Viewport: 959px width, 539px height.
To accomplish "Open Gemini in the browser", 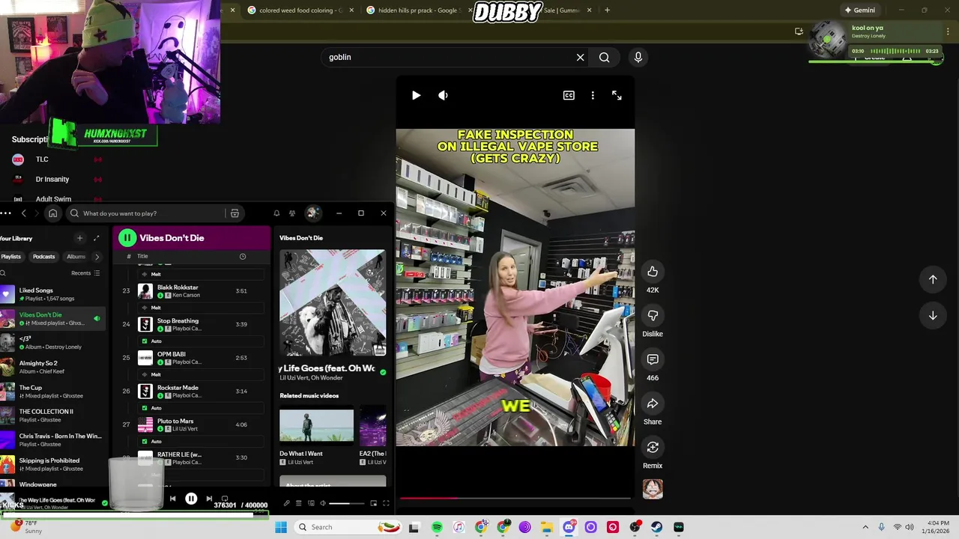I will (859, 10).
